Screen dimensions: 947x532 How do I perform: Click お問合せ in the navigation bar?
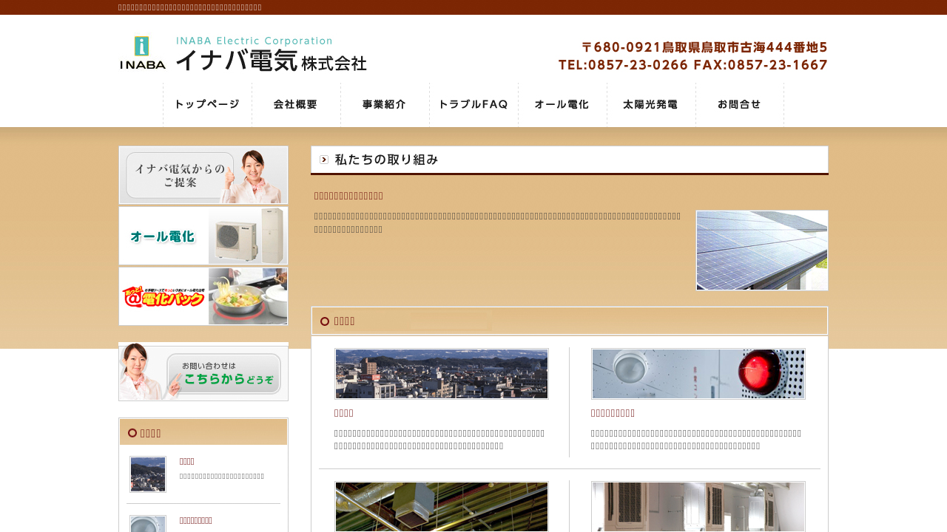point(740,104)
